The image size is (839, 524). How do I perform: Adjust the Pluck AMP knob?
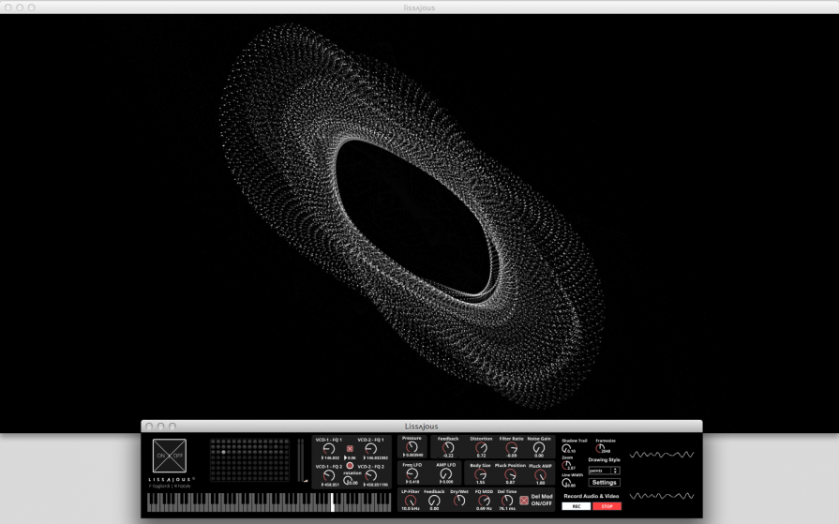click(x=540, y=474)
